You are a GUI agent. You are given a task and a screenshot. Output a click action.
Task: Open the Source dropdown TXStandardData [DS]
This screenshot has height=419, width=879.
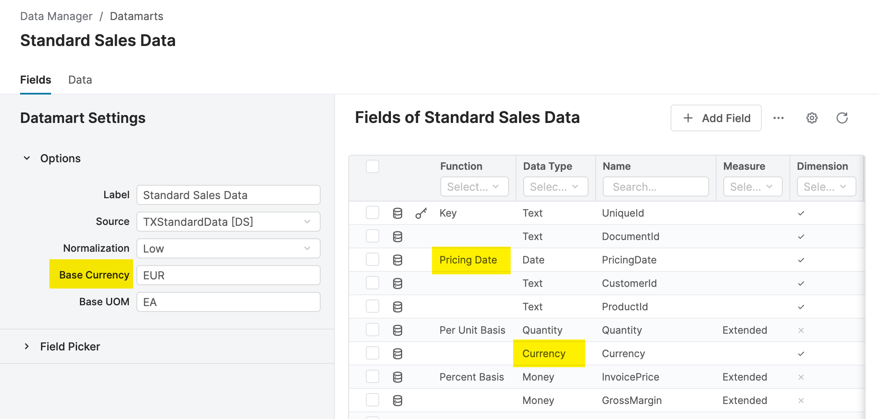228,222
